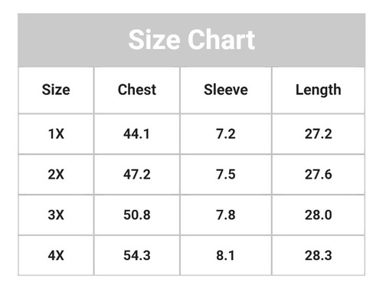
Task: Select chest value 54.3
Action: tap(137, 255)
